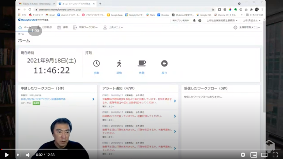Toggle miniplayer mode

coord(253,155)
